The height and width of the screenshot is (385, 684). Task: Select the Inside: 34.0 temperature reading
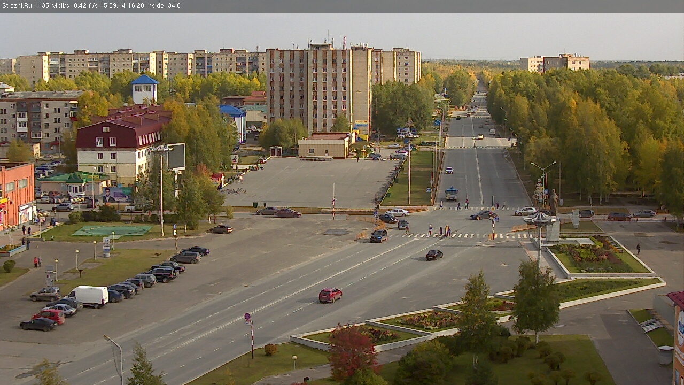[164, 6]
